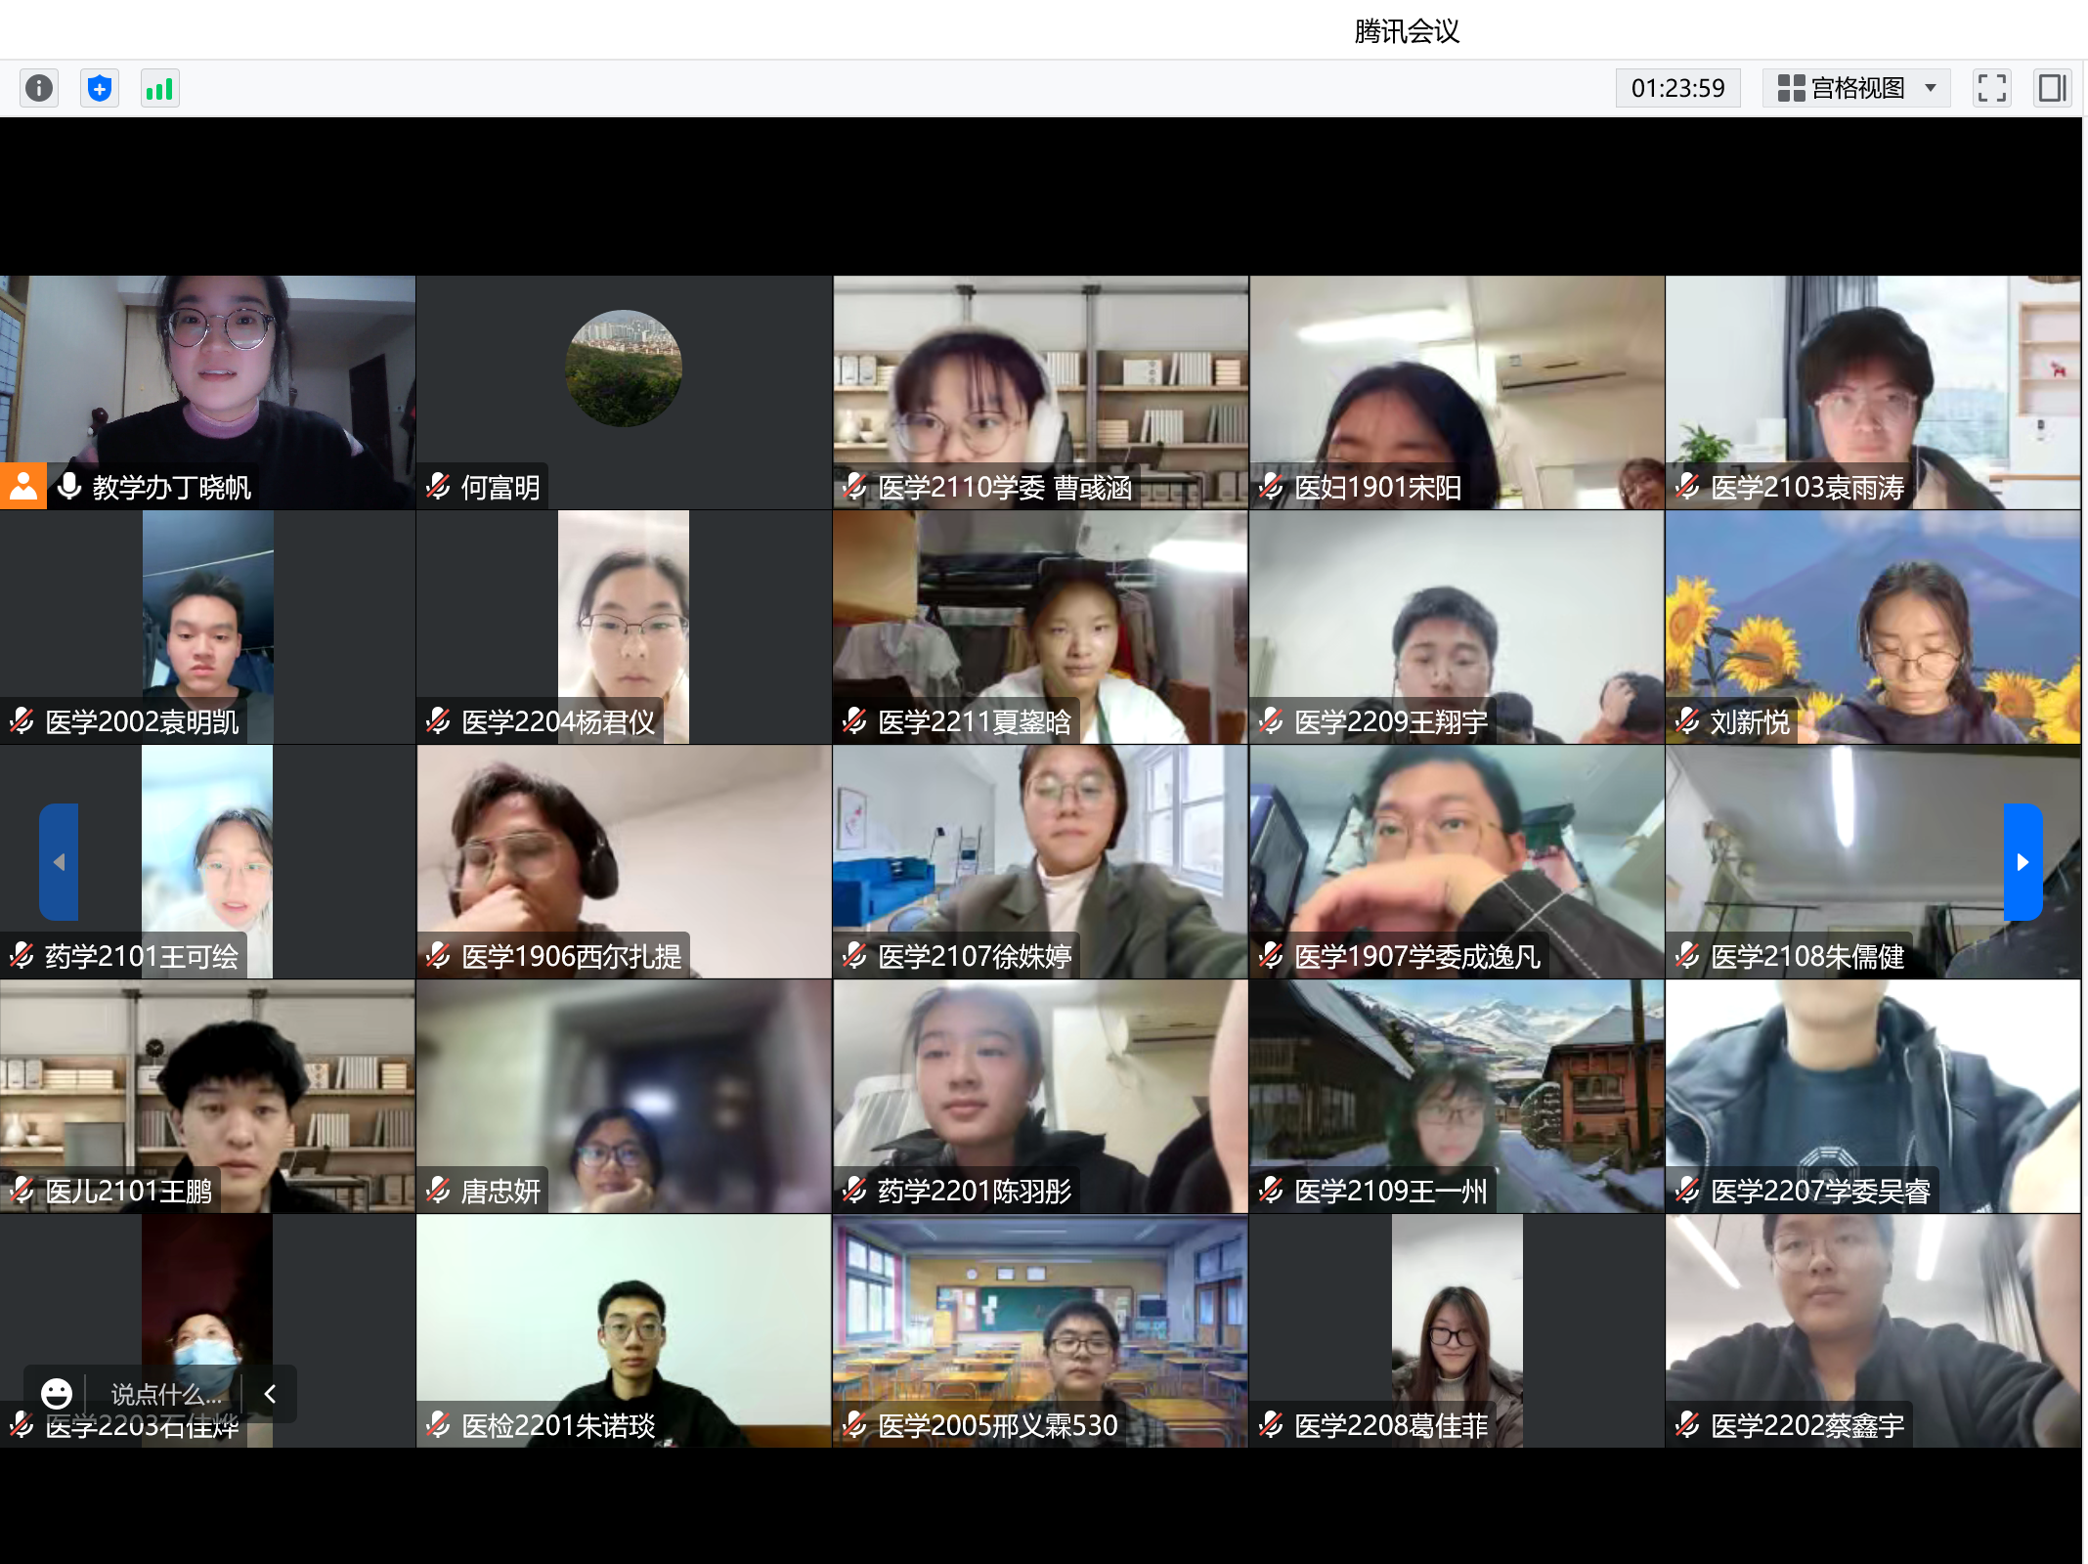Image resolution: width=2088 pixels, height=1564 pixels.
Task: Click the orange host badge on 丁晓帆
Action: tap(23, 486)
